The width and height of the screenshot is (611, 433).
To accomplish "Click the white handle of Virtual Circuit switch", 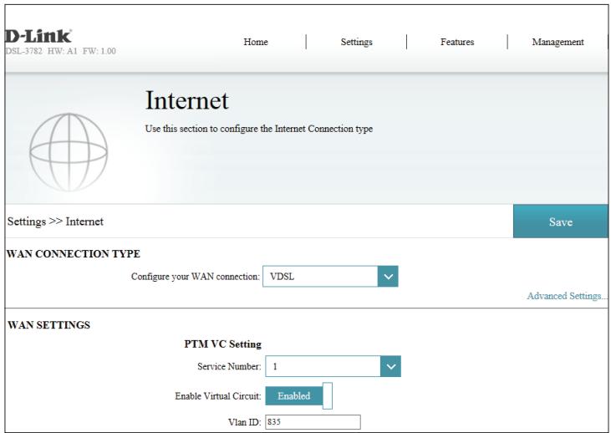I will [x=327, y=395].
